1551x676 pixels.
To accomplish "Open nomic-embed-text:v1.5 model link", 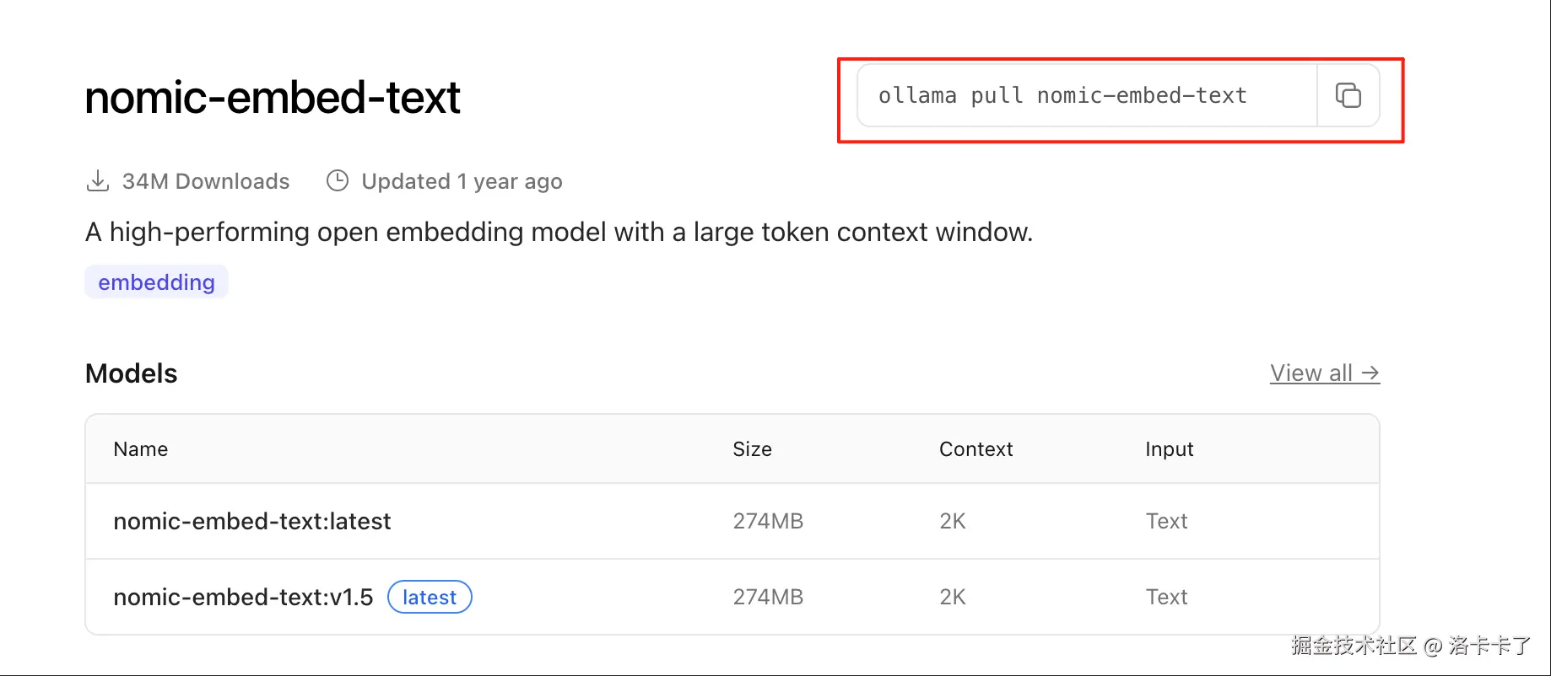I will (243, 598).
